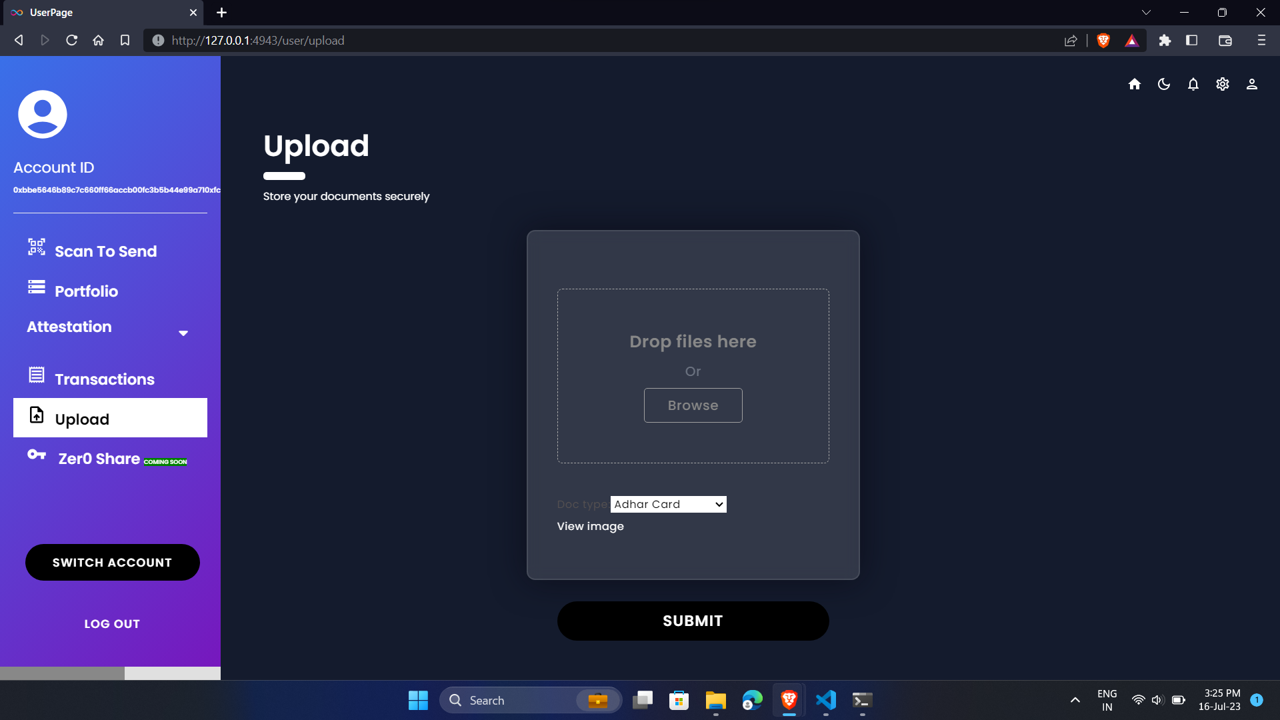Click the sidebar horizontal scrollbar
1280x720 pixels.
coord(62,673)
